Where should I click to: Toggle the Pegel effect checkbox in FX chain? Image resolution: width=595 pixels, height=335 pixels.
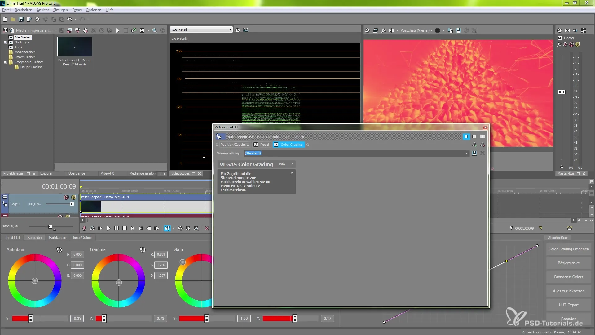click(x=256, y=145)
